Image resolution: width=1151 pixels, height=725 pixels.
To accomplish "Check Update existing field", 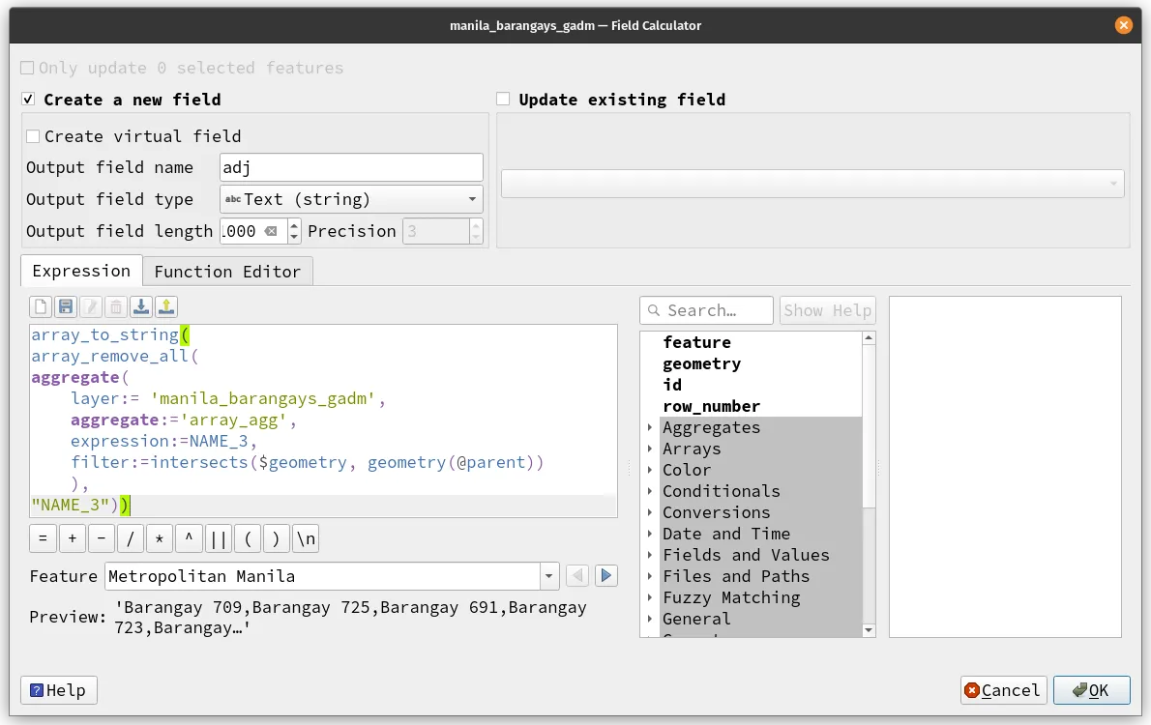I will 502,99.
